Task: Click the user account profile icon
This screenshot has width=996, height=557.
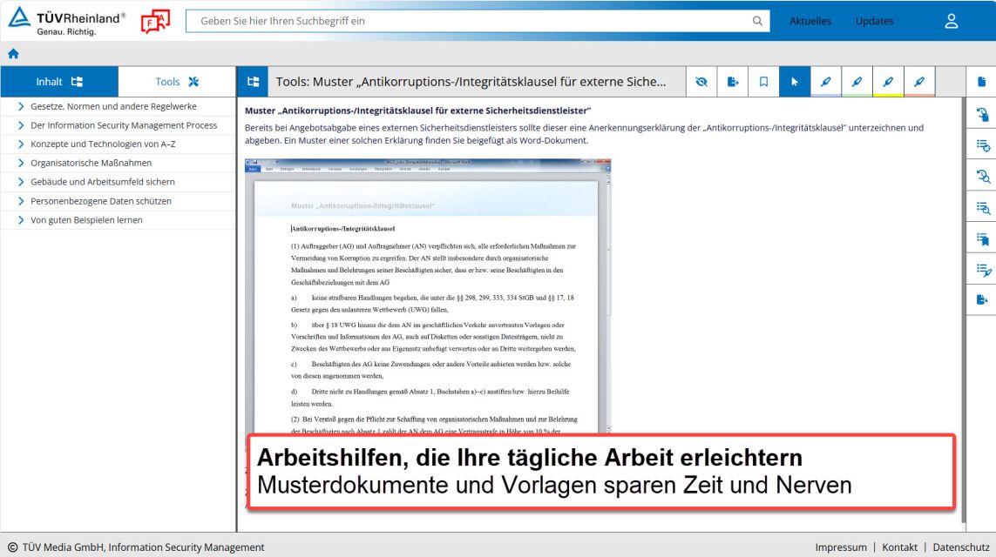Action: (x=952, y=21)
